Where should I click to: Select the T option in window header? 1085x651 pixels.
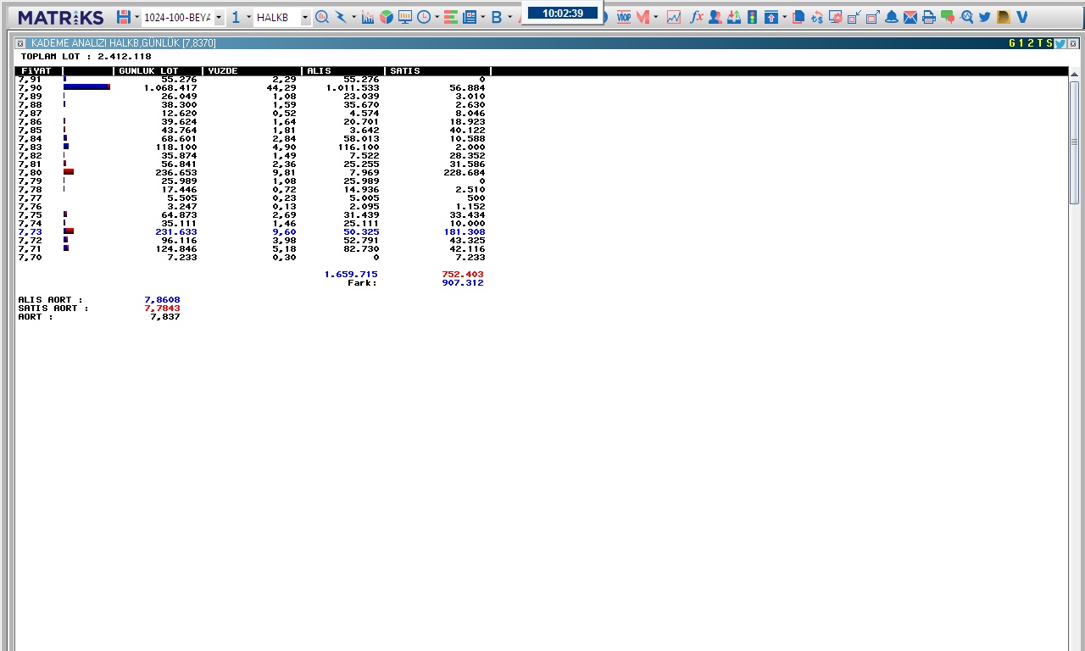coord(1040,43)
